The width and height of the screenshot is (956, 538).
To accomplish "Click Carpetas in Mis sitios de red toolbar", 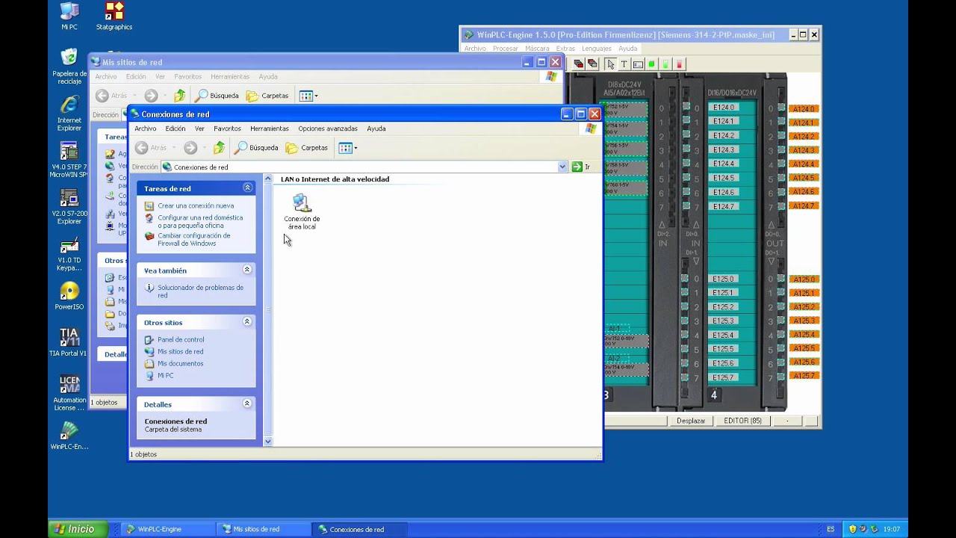I will click(267, 96).
